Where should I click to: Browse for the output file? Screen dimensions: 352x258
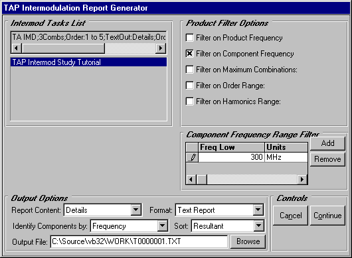(x=248, y=241)
